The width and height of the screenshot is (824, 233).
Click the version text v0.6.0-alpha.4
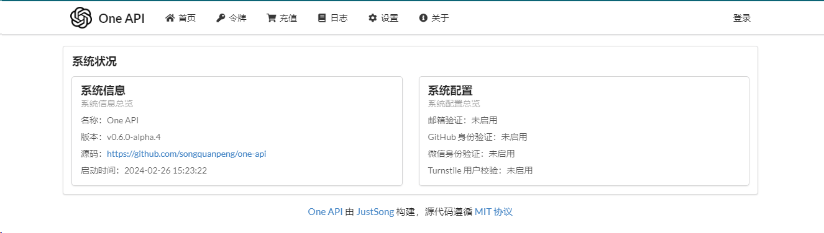[134, 137]
